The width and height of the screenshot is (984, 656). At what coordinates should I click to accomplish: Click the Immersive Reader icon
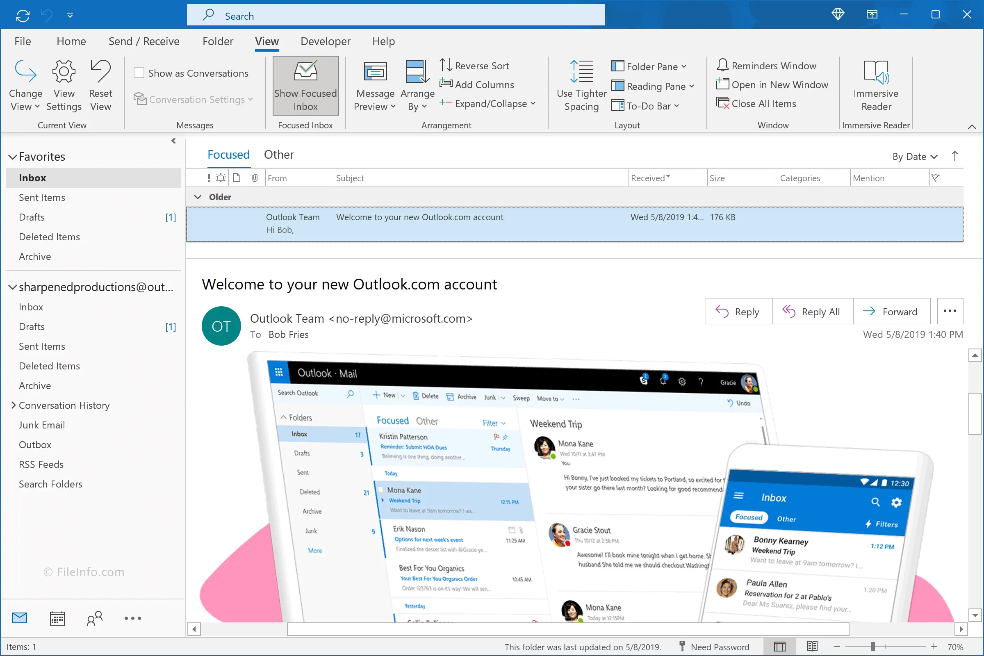[876, 72]
